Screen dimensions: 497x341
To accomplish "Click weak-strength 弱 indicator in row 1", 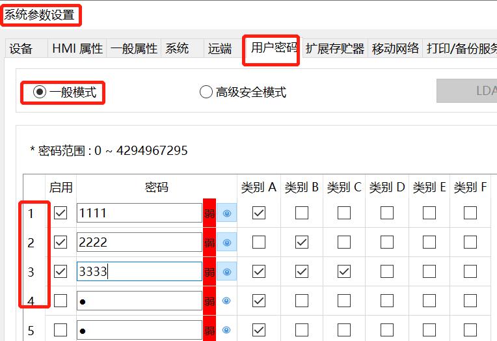I will click(209, 213).
